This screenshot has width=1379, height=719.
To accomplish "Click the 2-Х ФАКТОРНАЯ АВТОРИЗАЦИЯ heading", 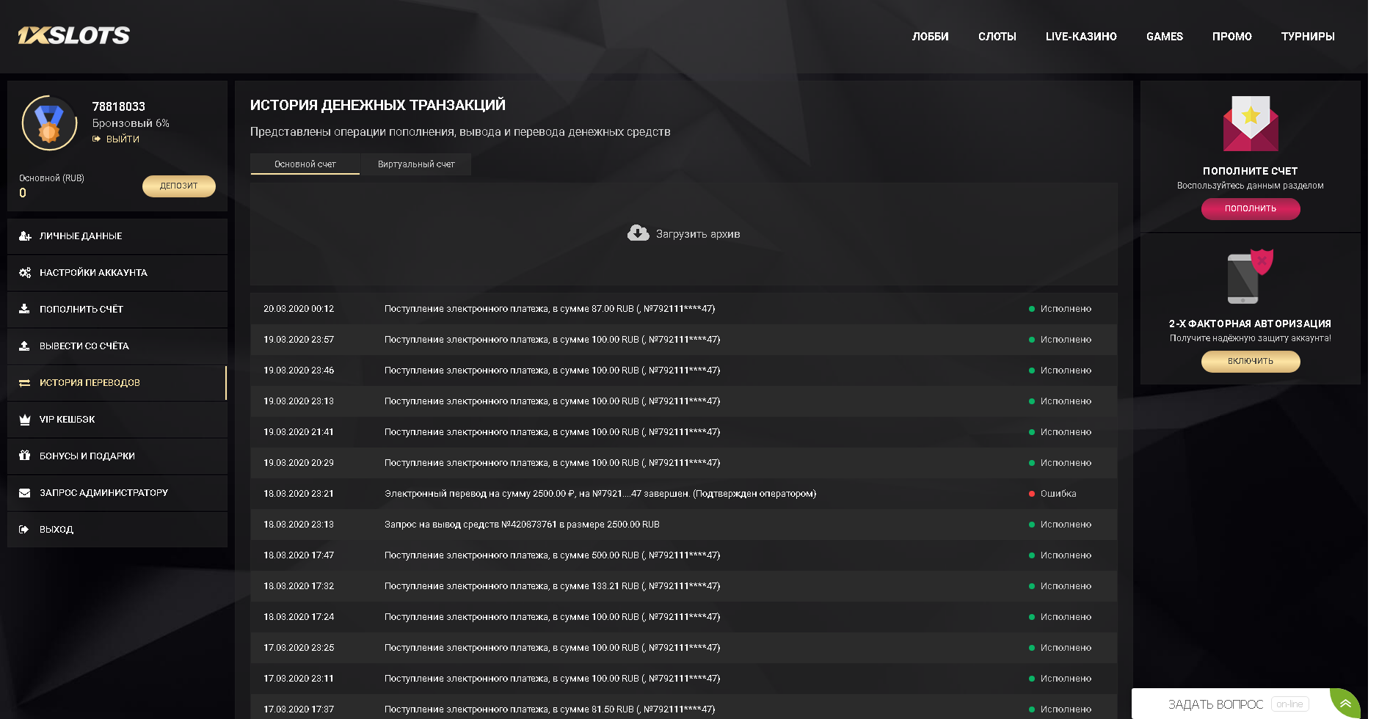I will pos(1251,324).
